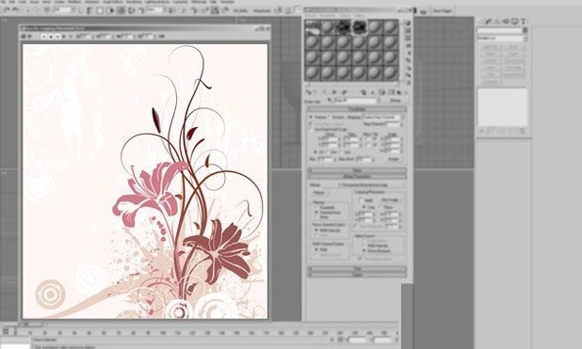Expand the Noise rollout
This screenshot has width=582, height=349.
pyautogui.click(x=357, y=170)
